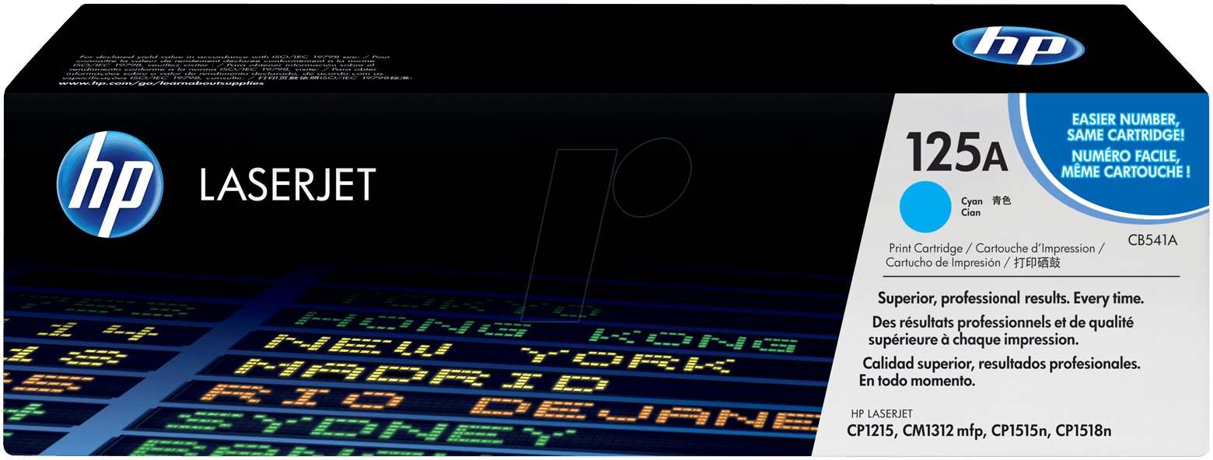This screenshot has height=460, width=1213.
Task: Click the "CB541A" product code
Action: (x=1152, y=242)
